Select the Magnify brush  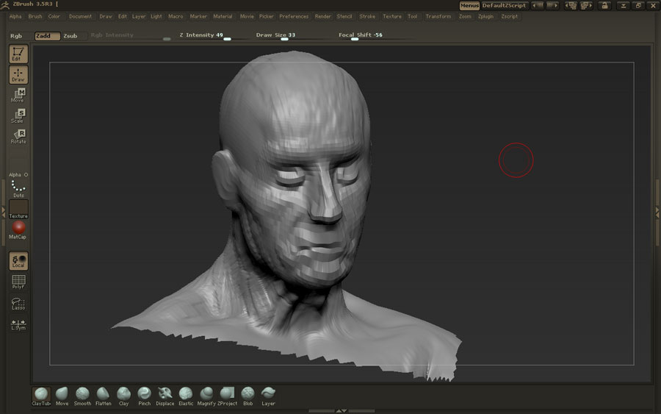pyautogui.click(x=206, y=394)
